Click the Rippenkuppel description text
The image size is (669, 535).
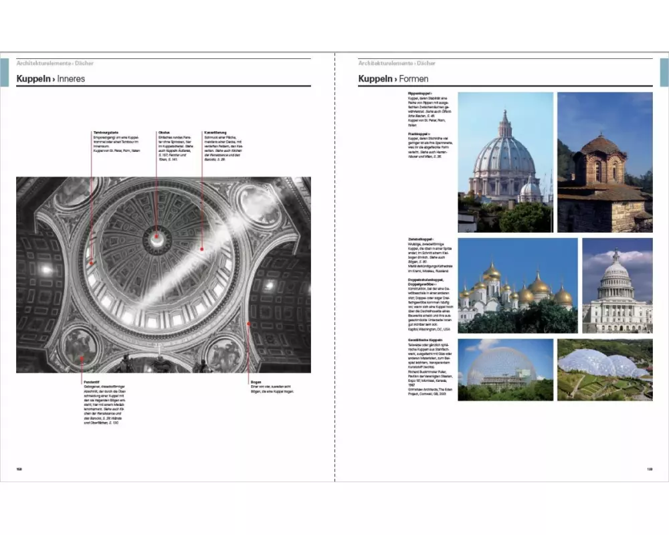[x=429, y=109]
